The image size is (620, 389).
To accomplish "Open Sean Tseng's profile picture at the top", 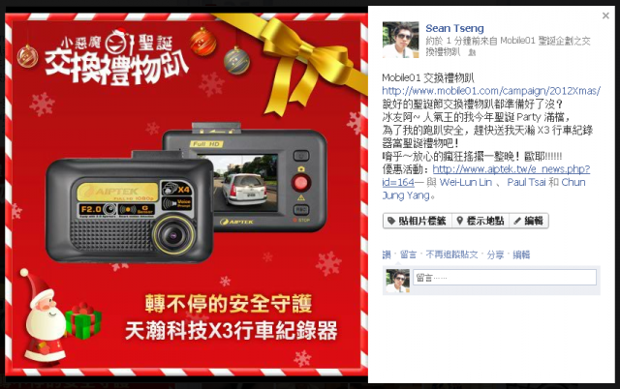I will (x=400, y=40).
